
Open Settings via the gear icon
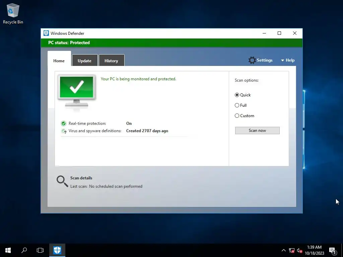point(252,60)
